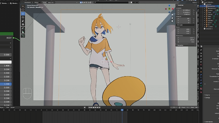Open the XYZ Euler rotation mode dropdown
219x123 pixels.
[186, 25]
